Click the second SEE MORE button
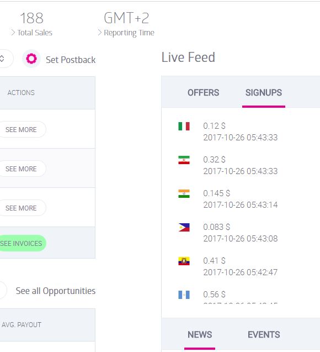The image size is (320, 352). 23,169
